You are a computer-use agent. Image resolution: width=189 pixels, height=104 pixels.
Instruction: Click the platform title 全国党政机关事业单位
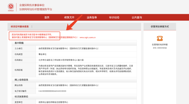click(32, 5)
